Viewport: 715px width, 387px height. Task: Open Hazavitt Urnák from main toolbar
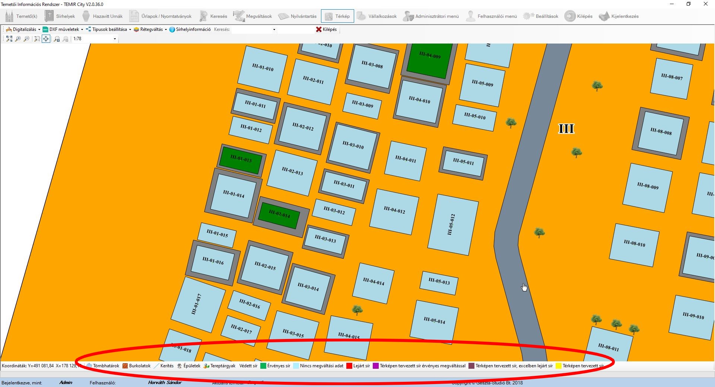coord(102,16)
